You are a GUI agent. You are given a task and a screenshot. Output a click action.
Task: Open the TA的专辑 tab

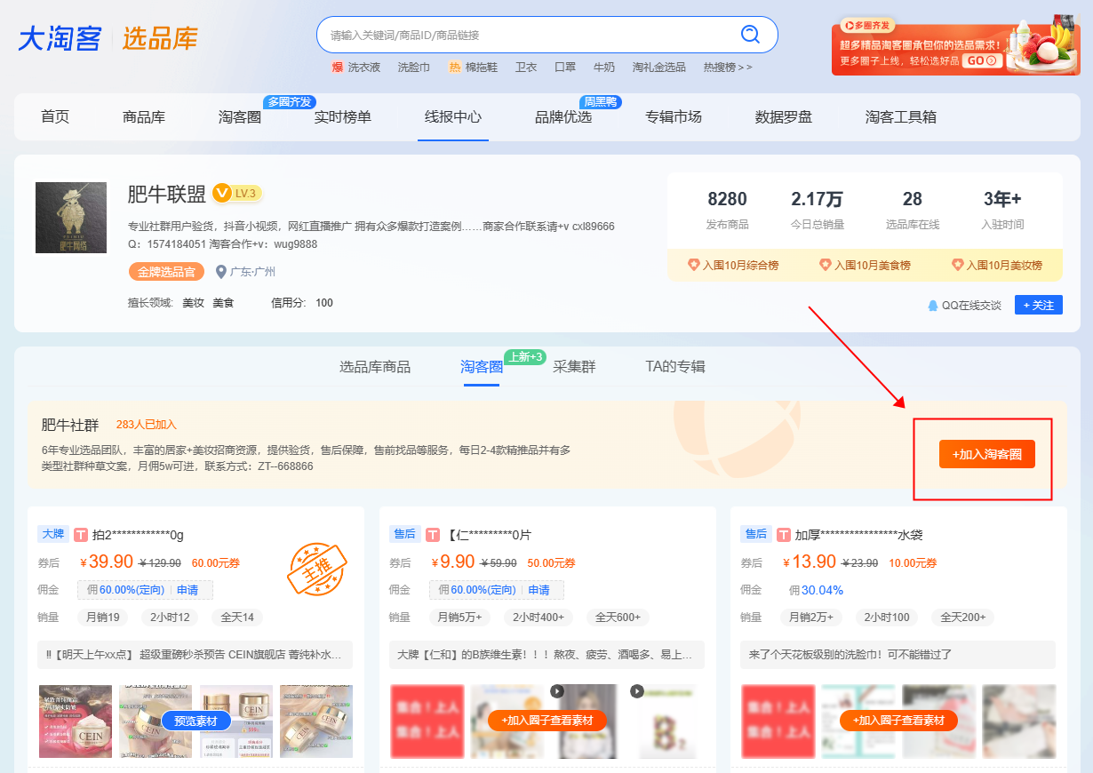[675, 367]
